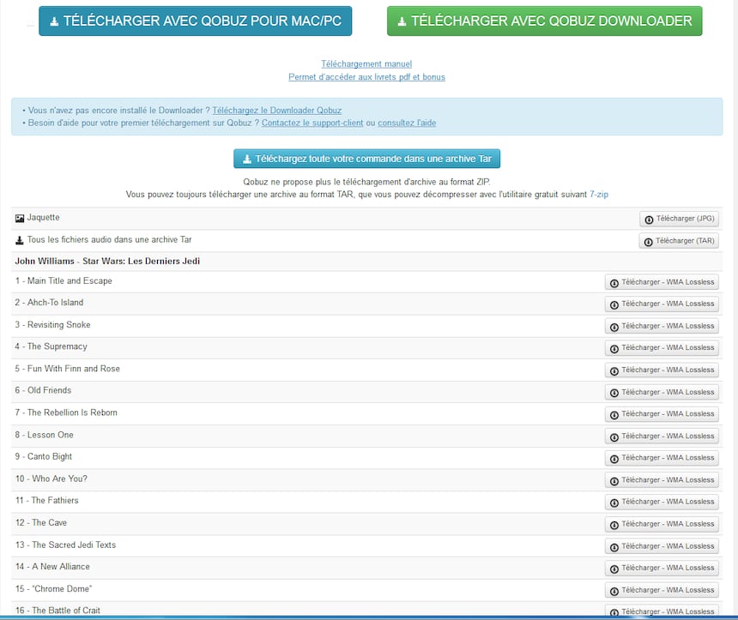
Task: Select track title 2 - Ahch-To Island
Action: [x=49, y=303]
